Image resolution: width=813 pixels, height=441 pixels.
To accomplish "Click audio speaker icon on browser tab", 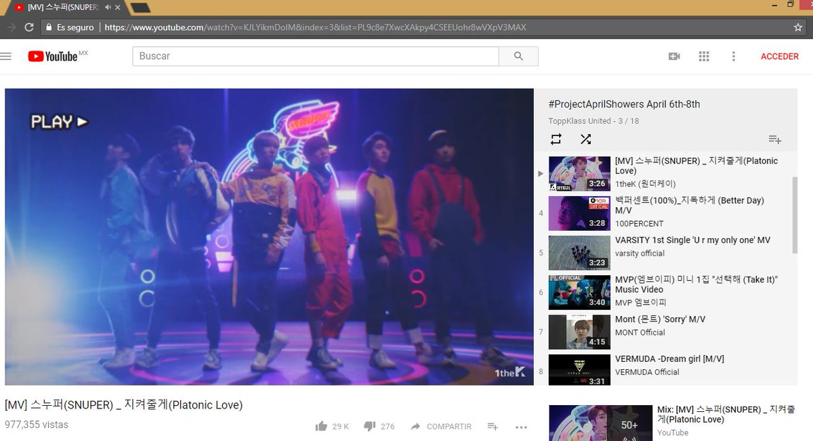I will coord(108,7).
